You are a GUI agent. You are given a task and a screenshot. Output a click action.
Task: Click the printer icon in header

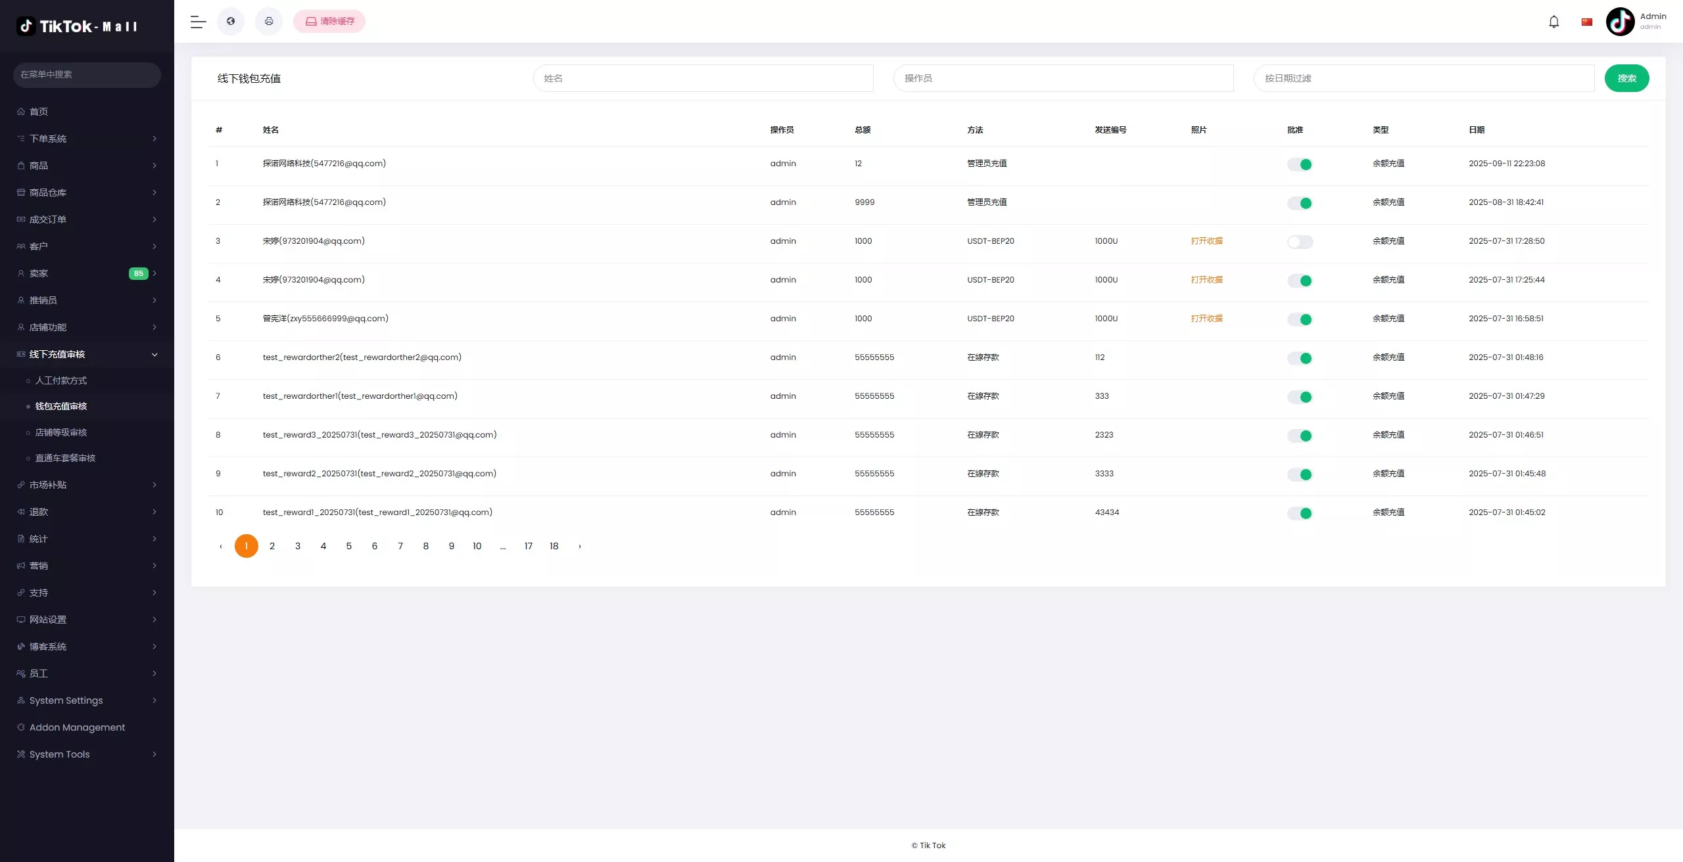[x=269, y=22]
